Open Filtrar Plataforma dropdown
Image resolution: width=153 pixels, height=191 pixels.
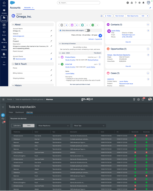[54, 125]
